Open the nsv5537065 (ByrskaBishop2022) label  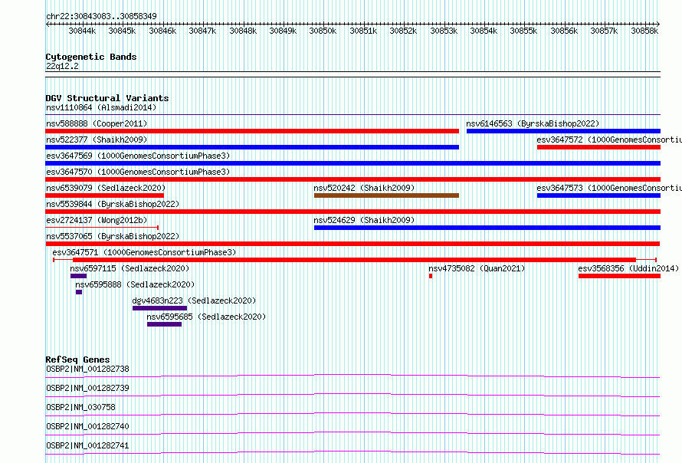113,236
